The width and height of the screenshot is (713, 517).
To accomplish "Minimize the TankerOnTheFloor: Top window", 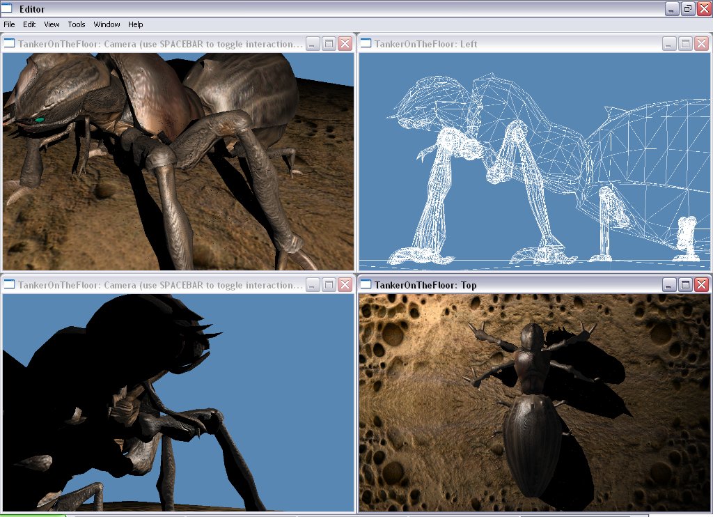I will (669, 285).
